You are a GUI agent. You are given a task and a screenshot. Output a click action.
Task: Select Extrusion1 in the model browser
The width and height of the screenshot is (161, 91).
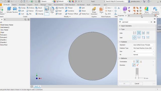coord(4,35)
